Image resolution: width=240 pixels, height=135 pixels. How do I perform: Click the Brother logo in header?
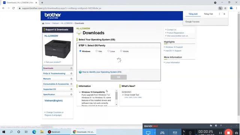coord(52,16)
